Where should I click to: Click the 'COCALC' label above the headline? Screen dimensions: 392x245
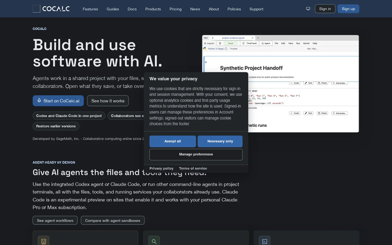pyautogui.click(x=39, y=29)
